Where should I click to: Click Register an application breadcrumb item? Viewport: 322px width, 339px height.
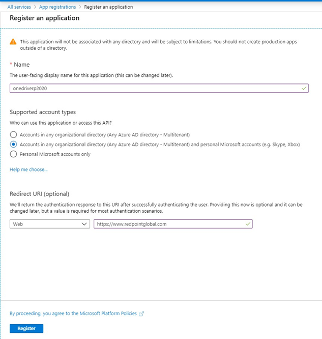[109, 7]
